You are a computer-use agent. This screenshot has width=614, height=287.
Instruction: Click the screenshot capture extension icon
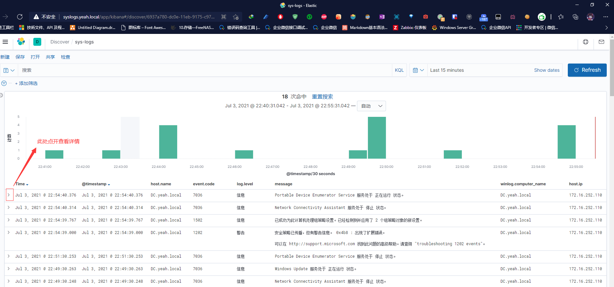pos(397,17)
